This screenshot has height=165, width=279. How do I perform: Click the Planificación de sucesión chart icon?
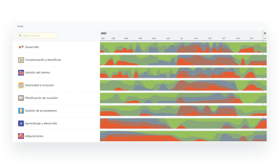21,98
